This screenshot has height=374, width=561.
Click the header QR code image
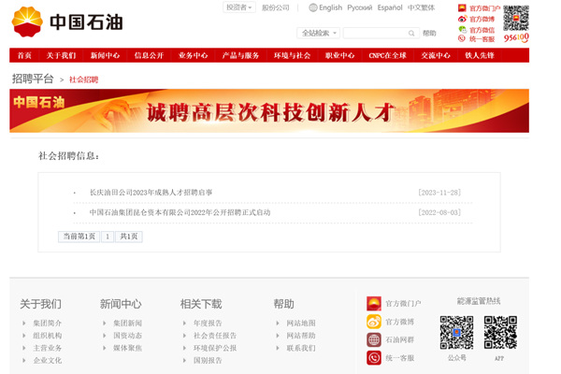516,19
